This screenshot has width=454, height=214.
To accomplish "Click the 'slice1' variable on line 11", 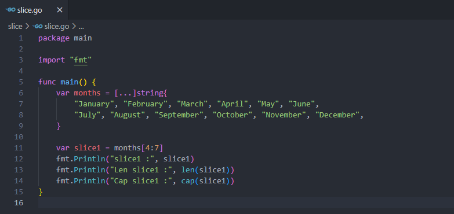I will coord(87,148).
